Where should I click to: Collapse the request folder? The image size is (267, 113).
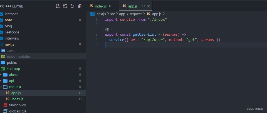click(x=15, y=87)
